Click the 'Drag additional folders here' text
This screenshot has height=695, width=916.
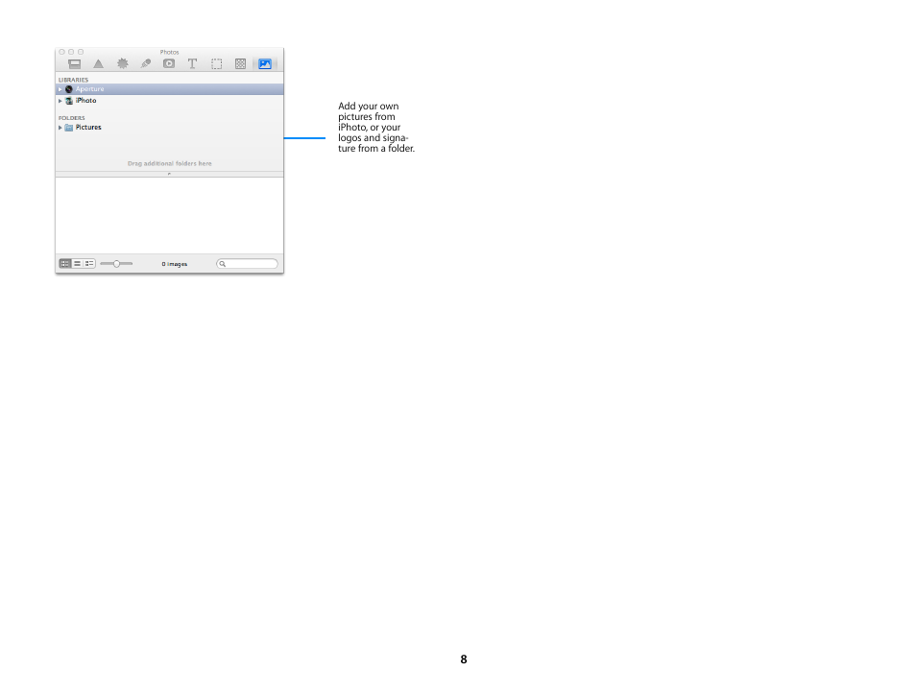169,163
